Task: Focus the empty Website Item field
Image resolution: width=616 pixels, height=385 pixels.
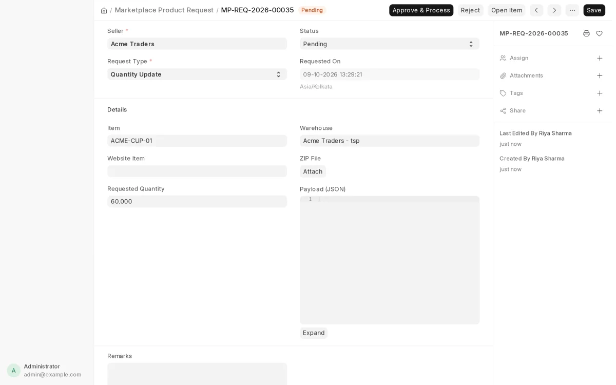Action: [197, 171]
